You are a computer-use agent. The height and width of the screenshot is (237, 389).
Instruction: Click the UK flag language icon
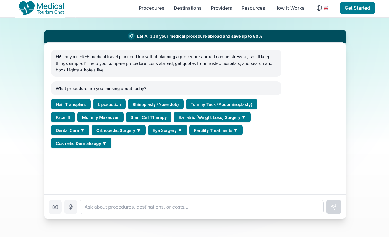326,8
